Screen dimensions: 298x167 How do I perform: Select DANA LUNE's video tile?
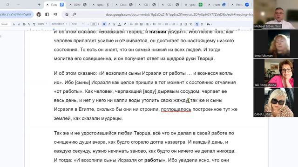[x=276, y=103]
